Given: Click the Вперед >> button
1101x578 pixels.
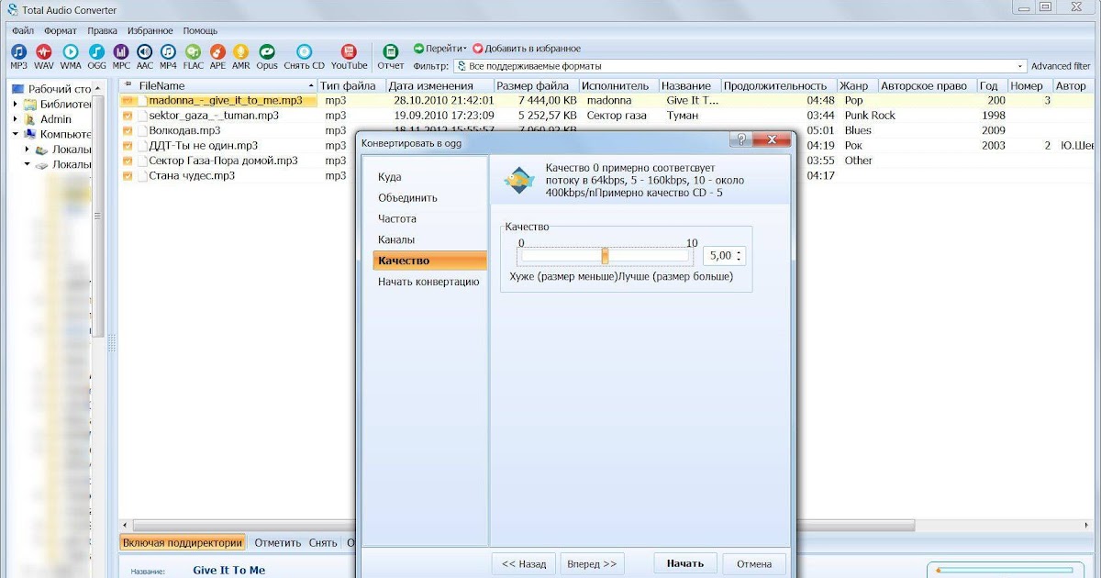Looking at the screenshot, I should pos(592,564).
